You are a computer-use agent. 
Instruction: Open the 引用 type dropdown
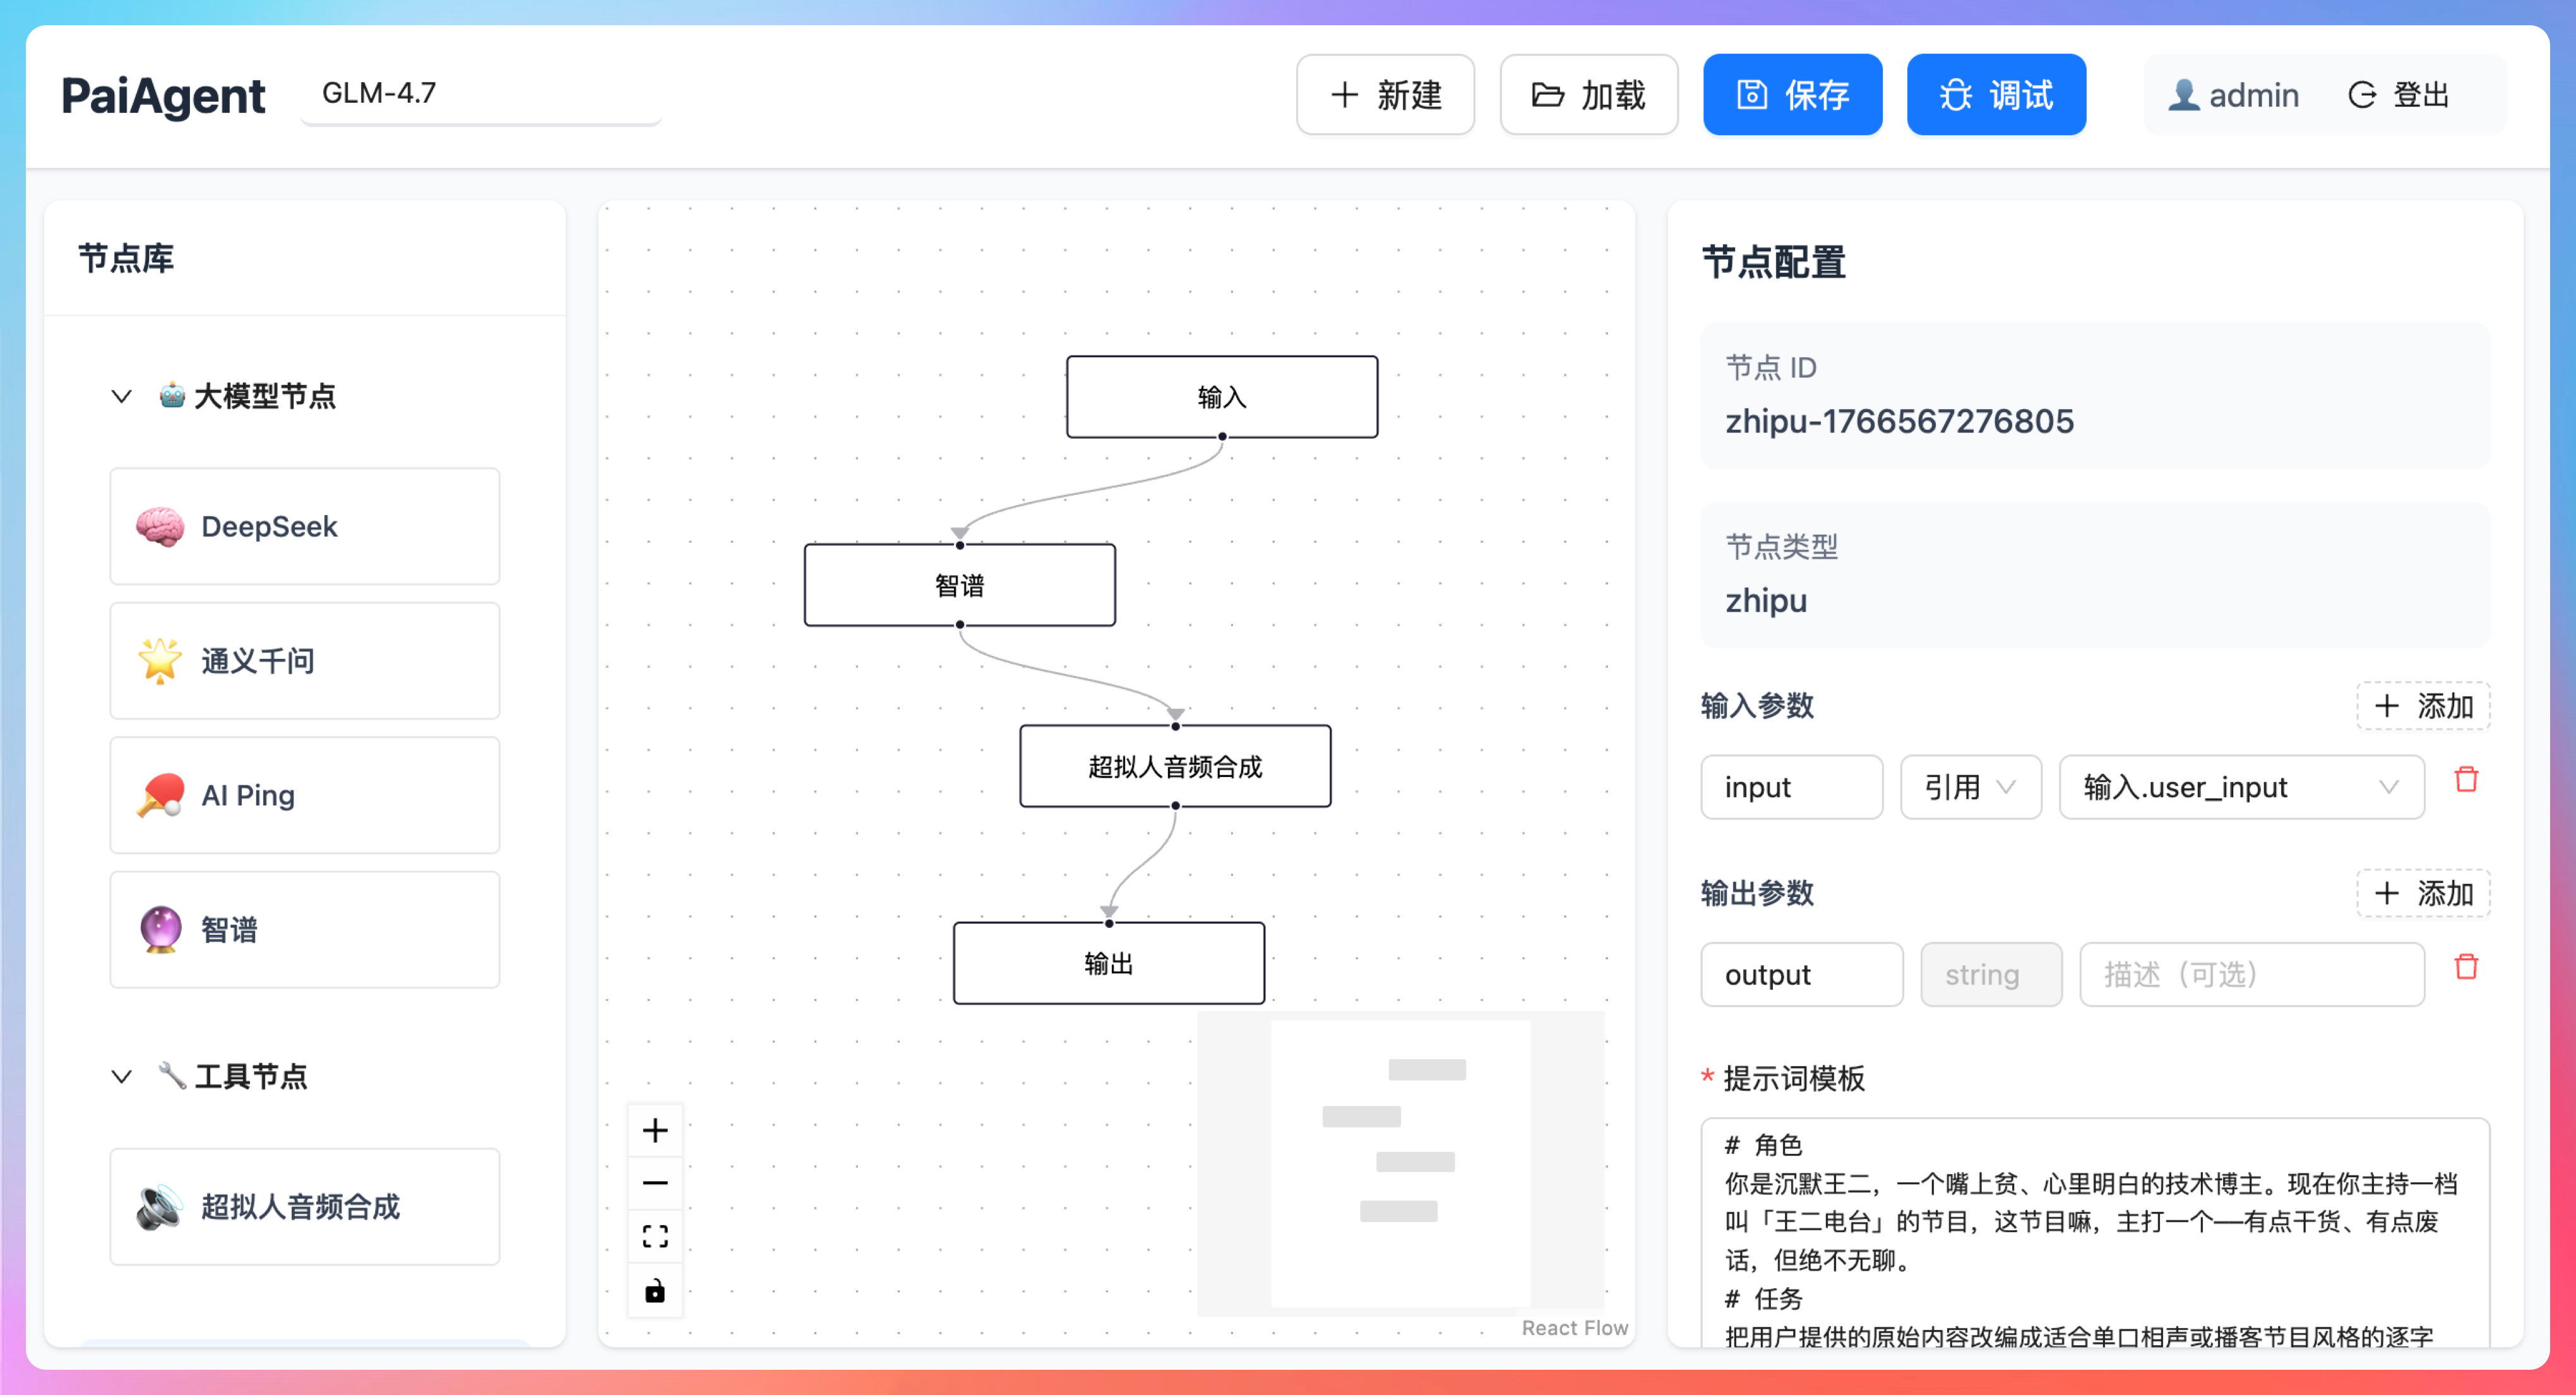[1969, 788]
